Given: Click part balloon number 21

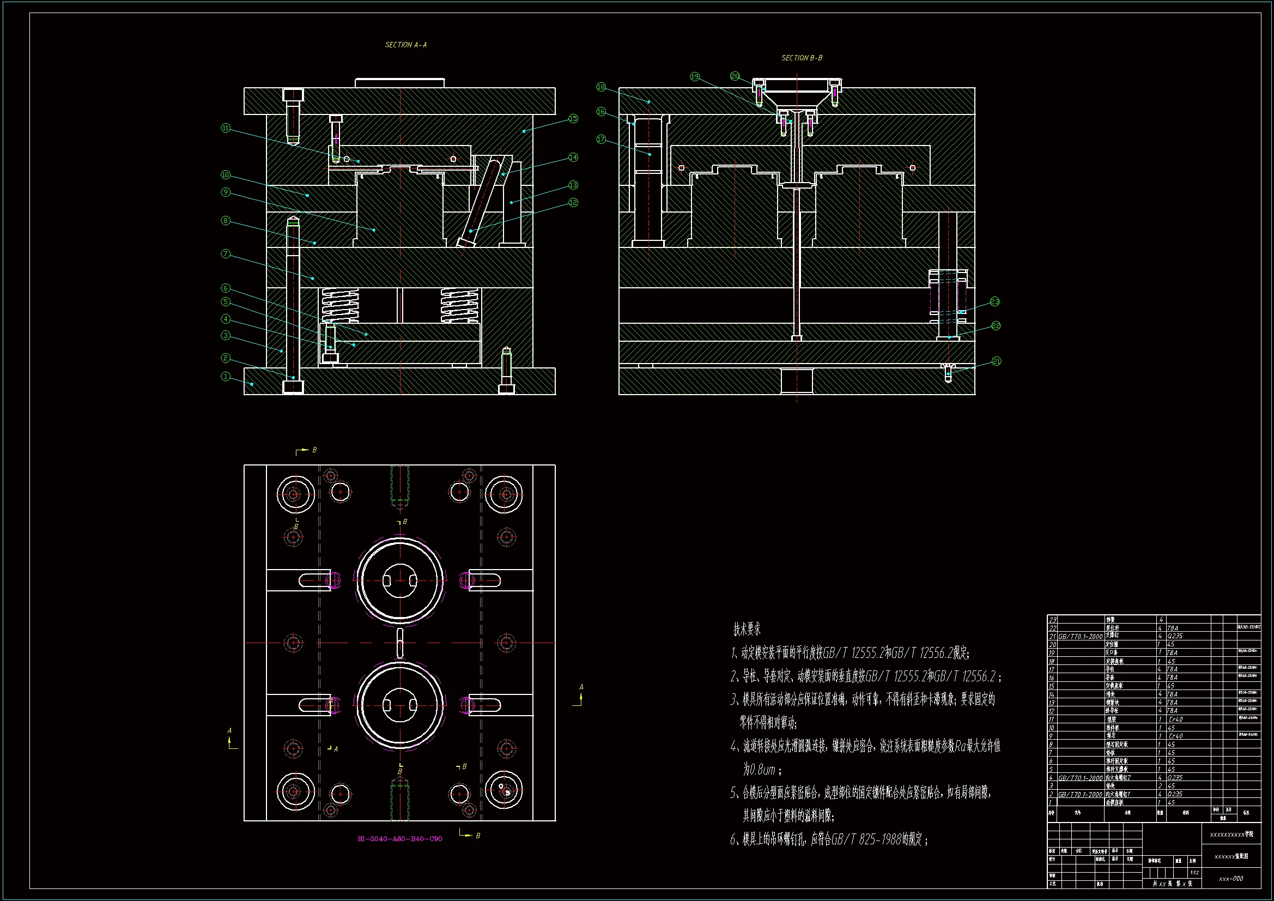Looking at the screenshot, I should coord(996,361).
